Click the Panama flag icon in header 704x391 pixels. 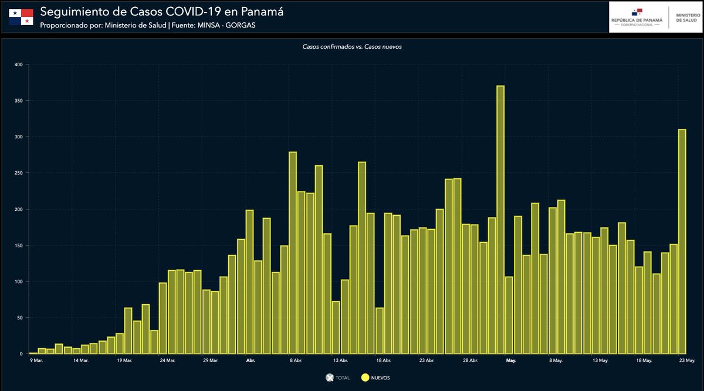point(21,17)
